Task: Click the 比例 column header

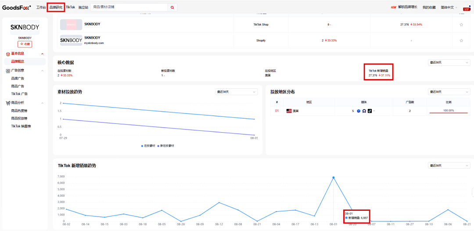Action: [x=449, y=102]
